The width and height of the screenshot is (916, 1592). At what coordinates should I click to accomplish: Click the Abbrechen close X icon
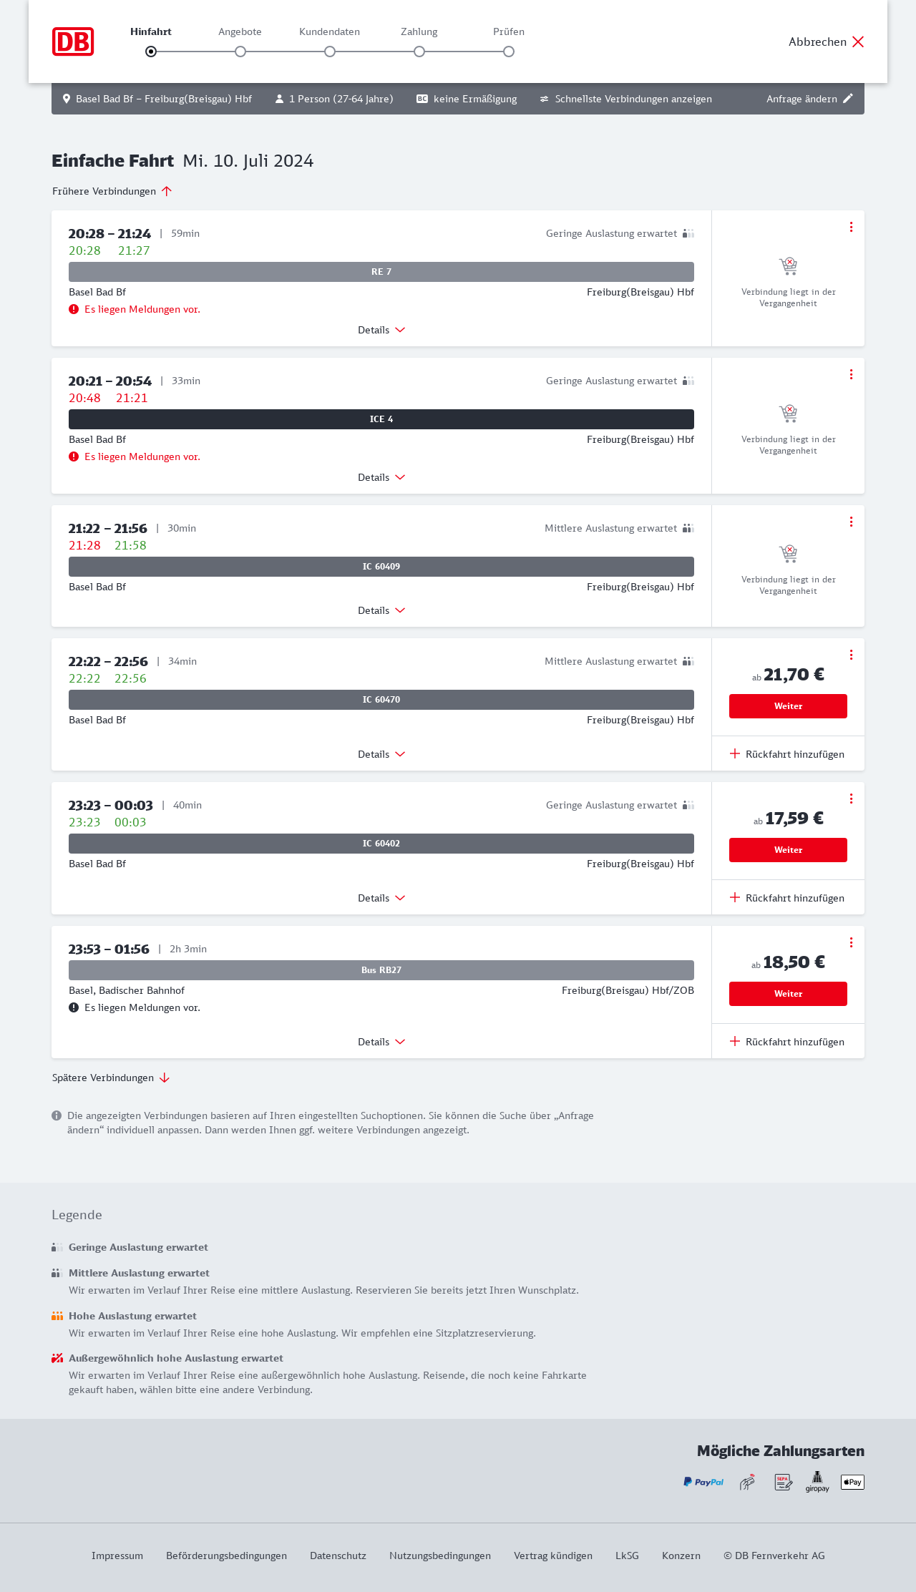pos(858,41)
